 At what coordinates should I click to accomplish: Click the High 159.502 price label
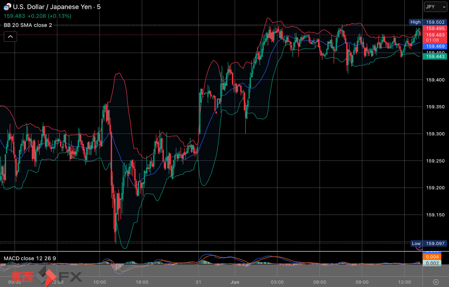(428, 22)
